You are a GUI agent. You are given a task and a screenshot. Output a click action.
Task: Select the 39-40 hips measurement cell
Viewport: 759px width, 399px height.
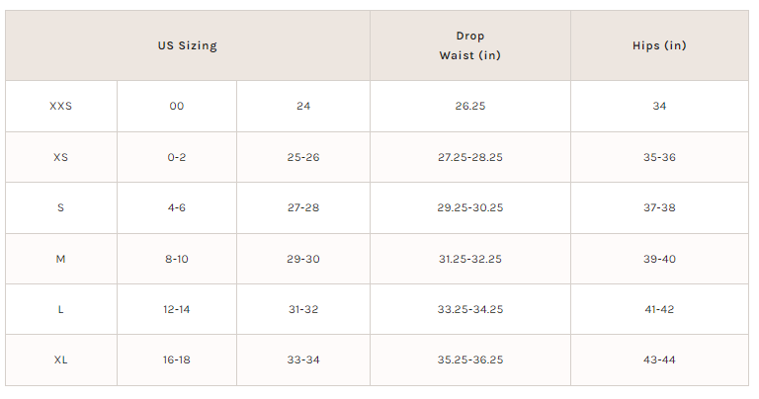(x=659, y=259)
